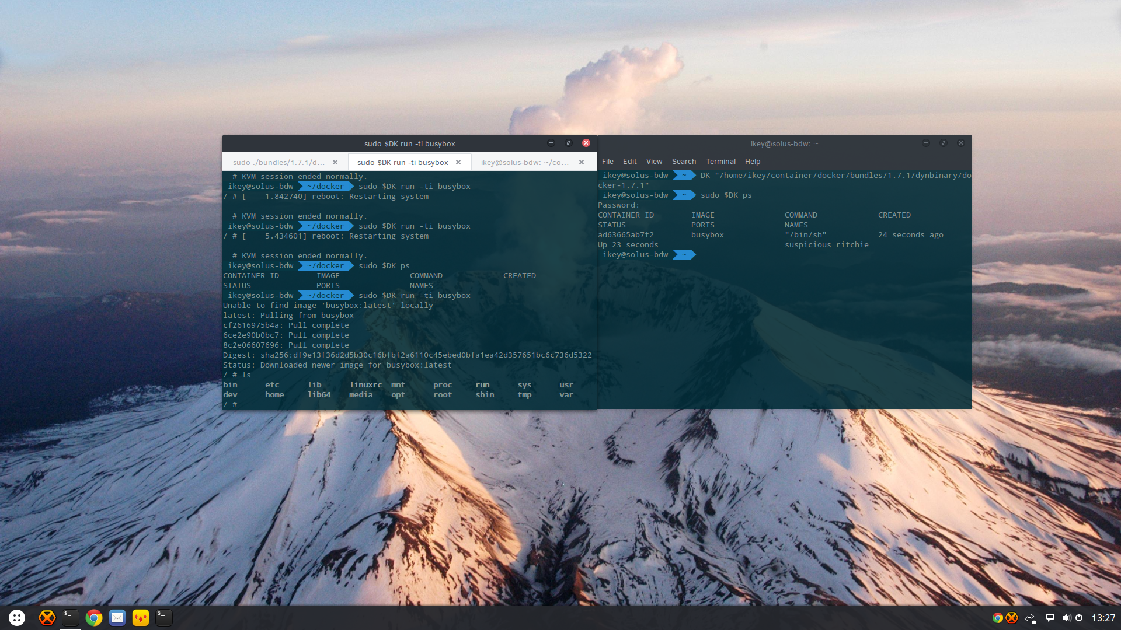This screenshot has height=630, width=1121.
Task: Open the Edit menu in right terminal
Action: tap(629, 162)
